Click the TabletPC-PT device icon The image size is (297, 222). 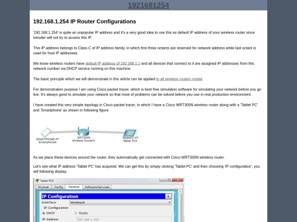[x=130, y=133]
